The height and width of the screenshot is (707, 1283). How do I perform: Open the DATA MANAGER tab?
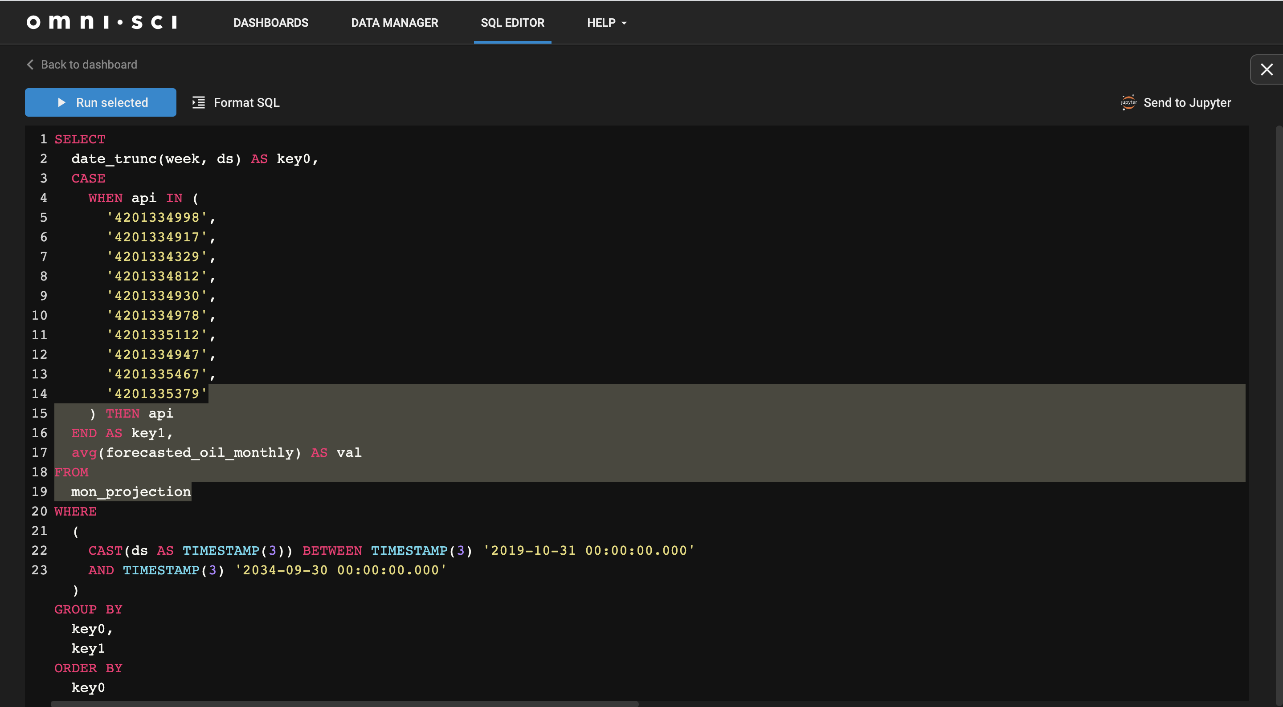click(394, 22)
